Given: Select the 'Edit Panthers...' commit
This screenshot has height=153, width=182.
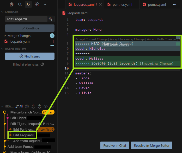Looking at the screenshot, I should click(24, 130).
